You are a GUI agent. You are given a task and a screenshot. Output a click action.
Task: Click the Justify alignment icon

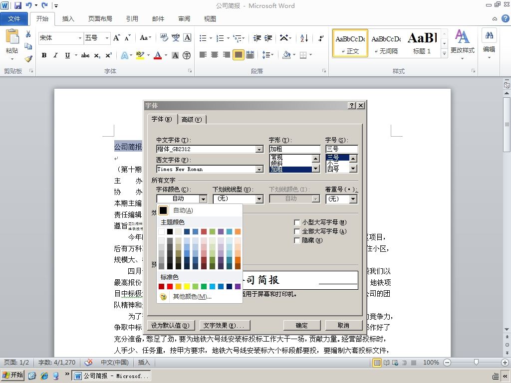[238, 55]
